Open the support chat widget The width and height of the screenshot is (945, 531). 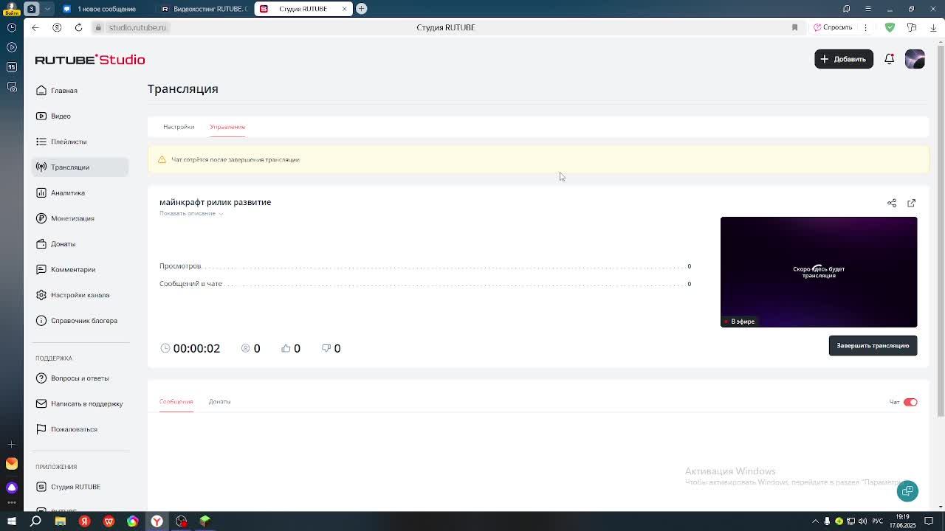[907, 491]
